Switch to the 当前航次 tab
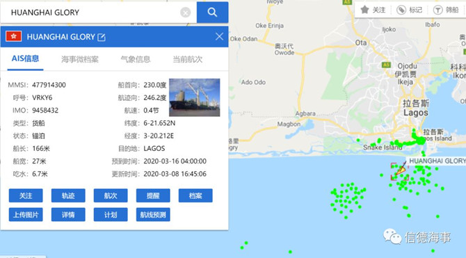 click(x=188, y=59)
